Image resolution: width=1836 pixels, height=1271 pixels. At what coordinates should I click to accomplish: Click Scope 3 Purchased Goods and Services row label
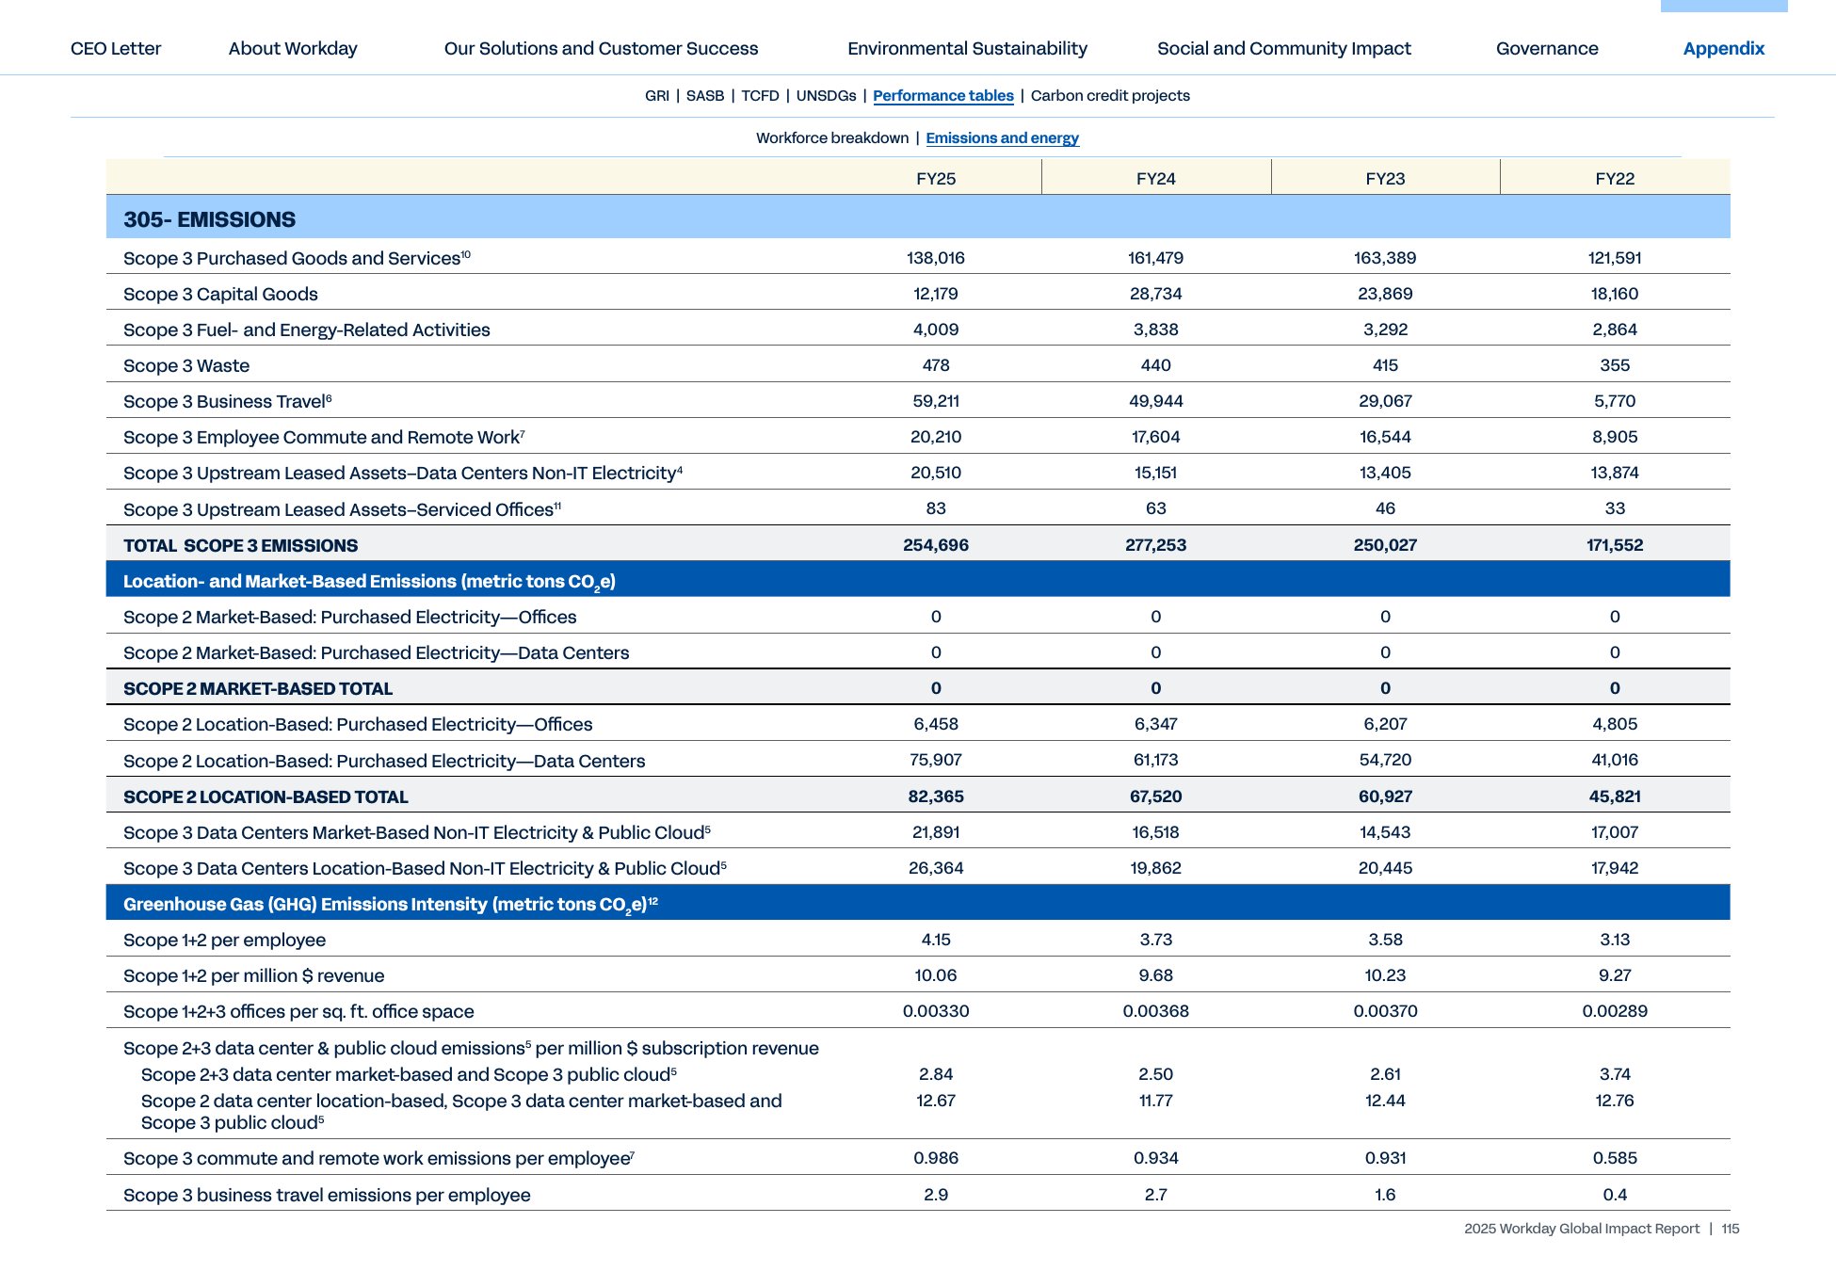click(x=297, y=258)
